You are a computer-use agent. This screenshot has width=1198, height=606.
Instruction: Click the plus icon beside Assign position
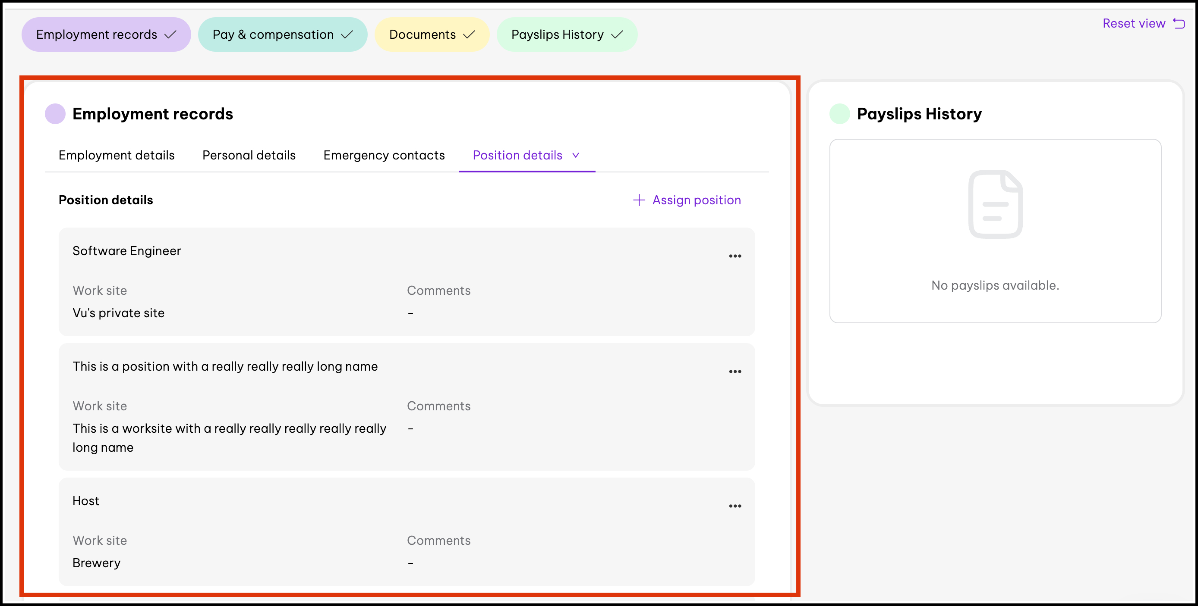(639, 200)
